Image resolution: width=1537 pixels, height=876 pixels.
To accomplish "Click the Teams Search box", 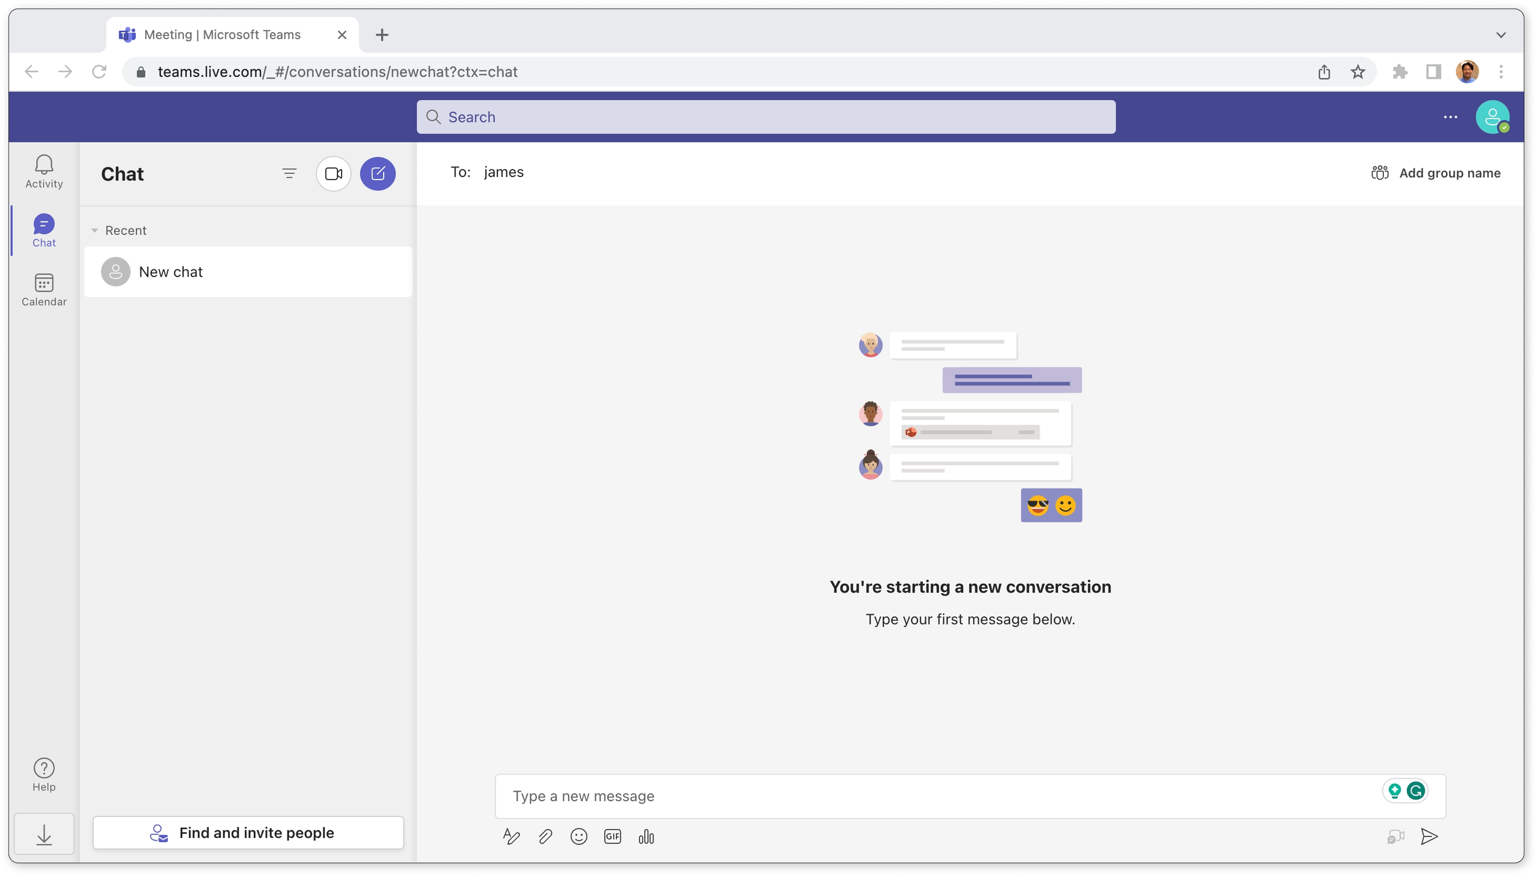I will pyautogui.click(x=765, y=117).
